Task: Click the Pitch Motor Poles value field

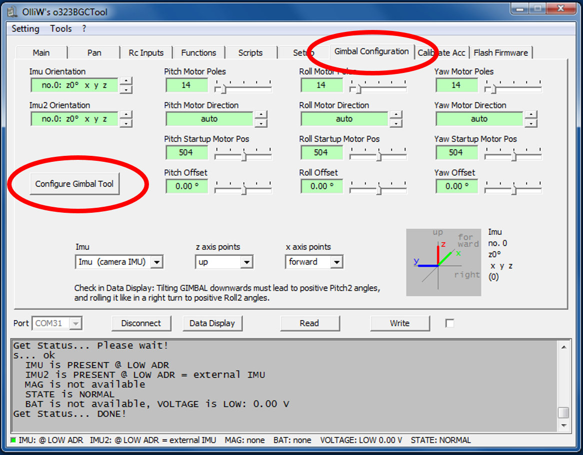Action: pos(186,85)
